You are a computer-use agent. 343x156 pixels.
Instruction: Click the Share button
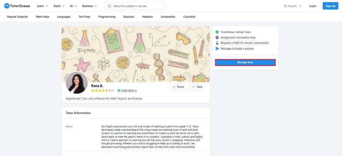coord(178,87)
